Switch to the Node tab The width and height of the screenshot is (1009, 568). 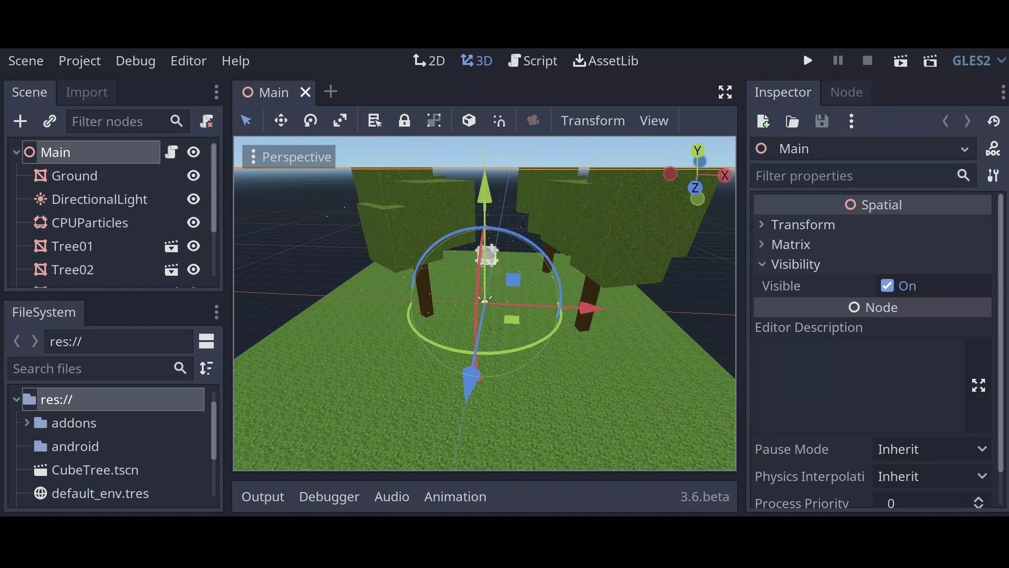point(846,92)
